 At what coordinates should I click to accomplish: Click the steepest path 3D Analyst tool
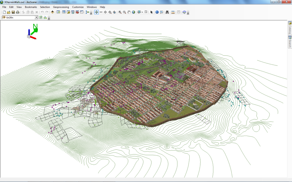pos(45,17)
